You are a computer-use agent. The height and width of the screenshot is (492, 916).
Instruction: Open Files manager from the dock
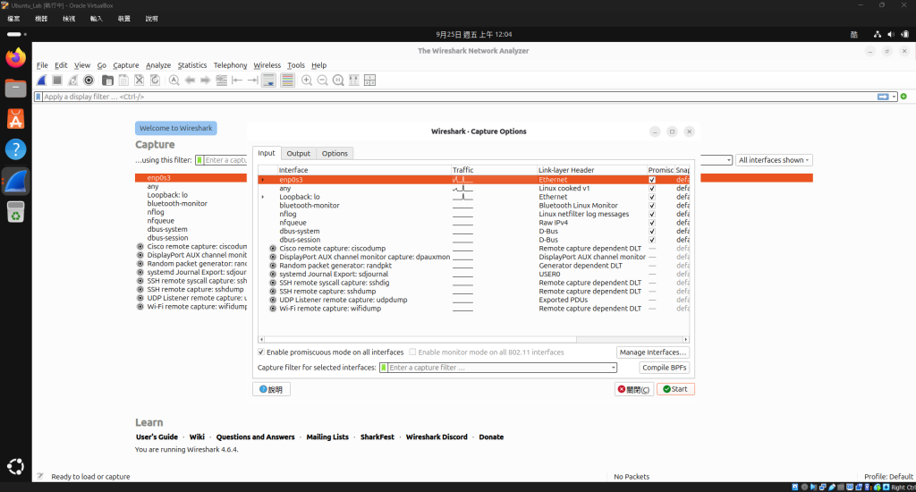point(16,89)
